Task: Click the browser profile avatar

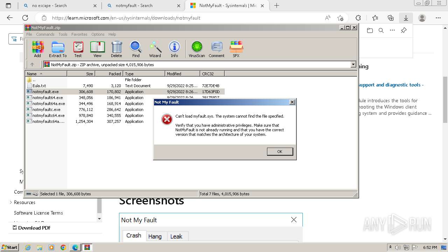Action: (x=422, y=18)
